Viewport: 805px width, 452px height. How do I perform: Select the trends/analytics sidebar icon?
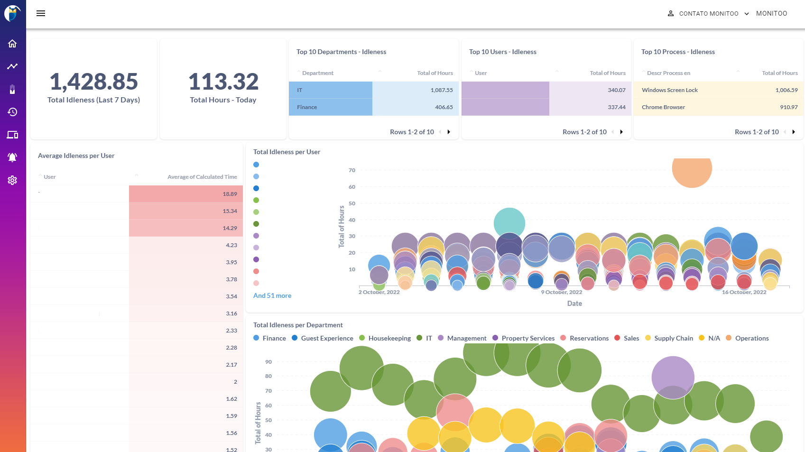(x=12, y=66)
